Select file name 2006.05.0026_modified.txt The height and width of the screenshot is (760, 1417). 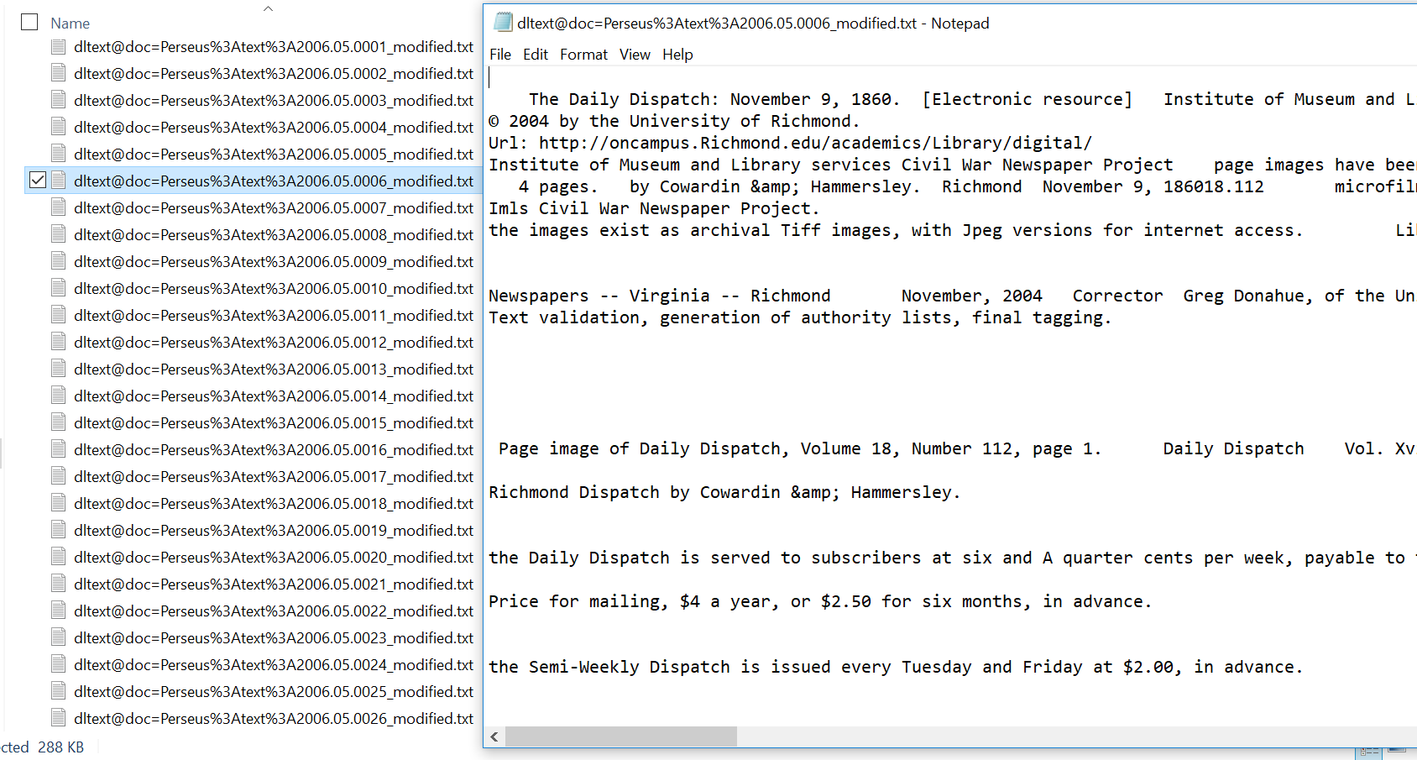(274, 718)
